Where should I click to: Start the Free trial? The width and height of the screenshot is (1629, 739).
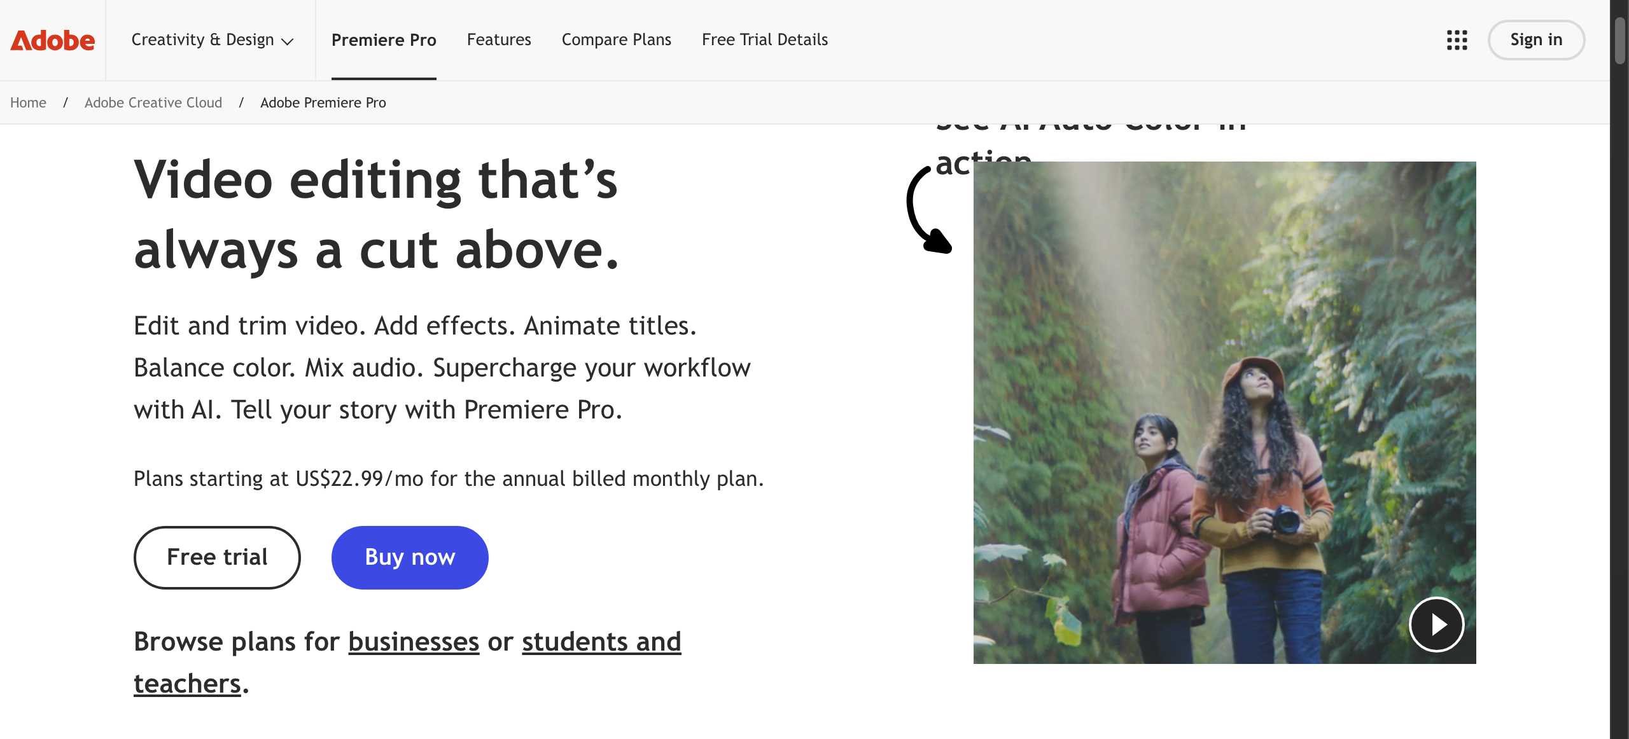217,557
